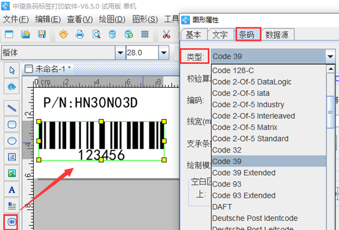Select the text tool A
Image resolution: width=339 pixels, height=230 pixels.
[x=12, y=190]
